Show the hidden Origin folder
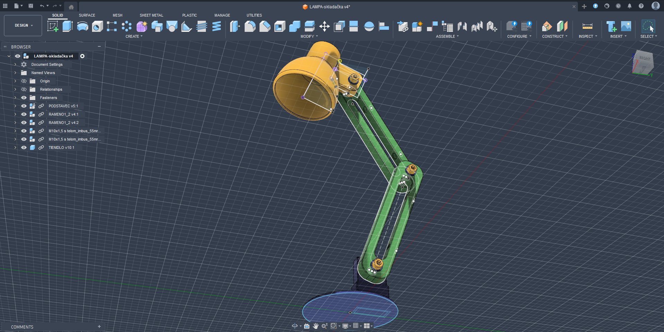 [x=24, y=81]
